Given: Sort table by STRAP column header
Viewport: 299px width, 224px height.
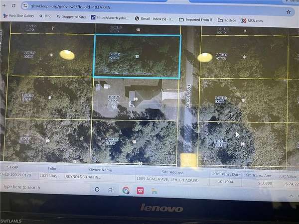Looking at the screenshot, I should click(13, 167).
